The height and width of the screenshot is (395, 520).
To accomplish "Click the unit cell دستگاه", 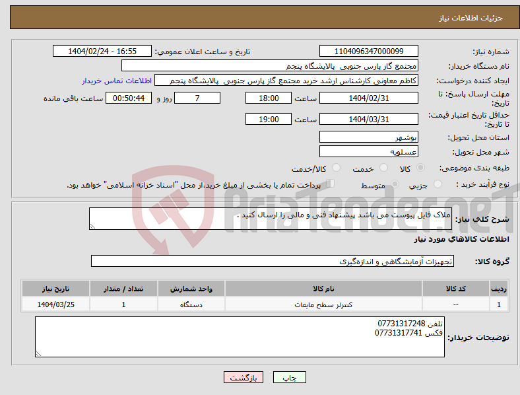I will pyautogui.click(x=191, y=305).
